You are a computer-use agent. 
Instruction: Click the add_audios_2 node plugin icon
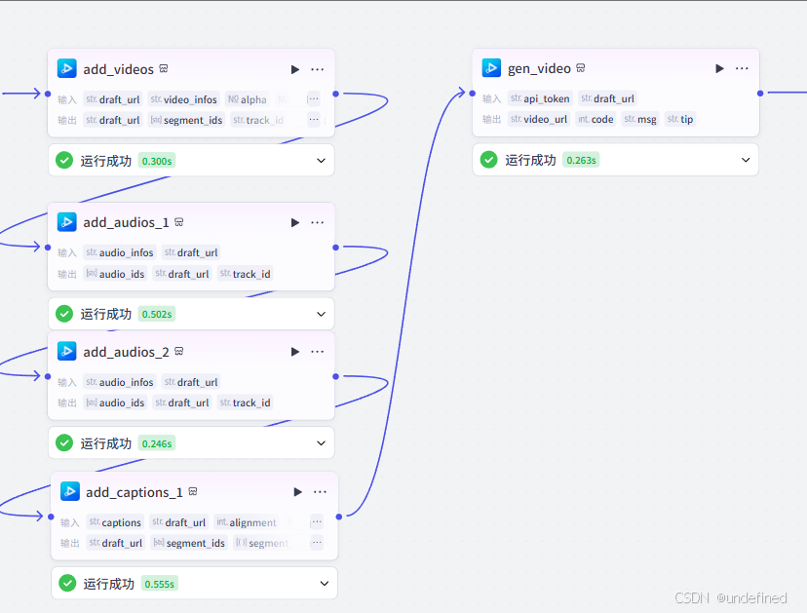[67, 351]
